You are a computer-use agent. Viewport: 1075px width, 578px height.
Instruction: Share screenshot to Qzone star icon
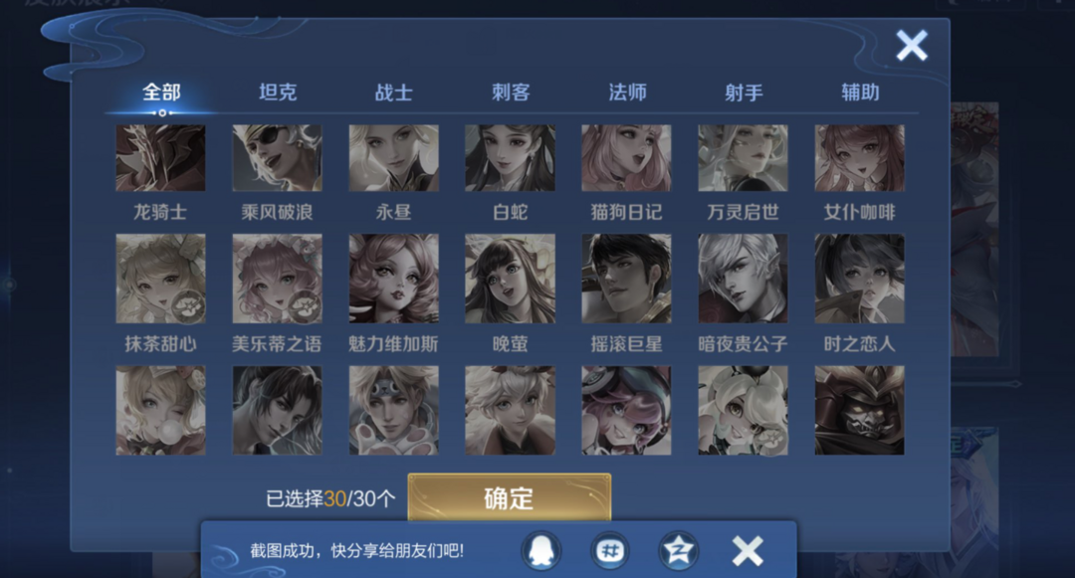pos(678,550)
